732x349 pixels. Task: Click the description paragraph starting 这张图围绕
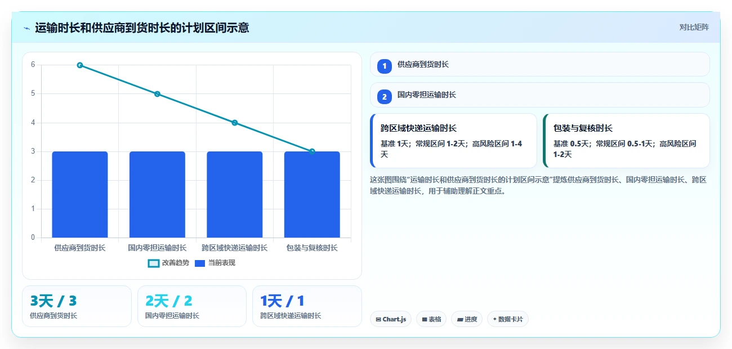pos(539,185)
